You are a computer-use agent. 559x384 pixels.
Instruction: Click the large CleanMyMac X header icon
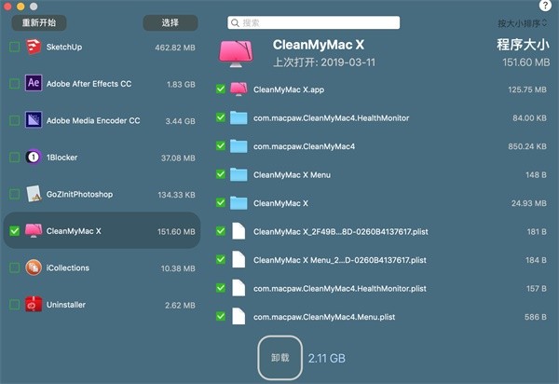236,54
